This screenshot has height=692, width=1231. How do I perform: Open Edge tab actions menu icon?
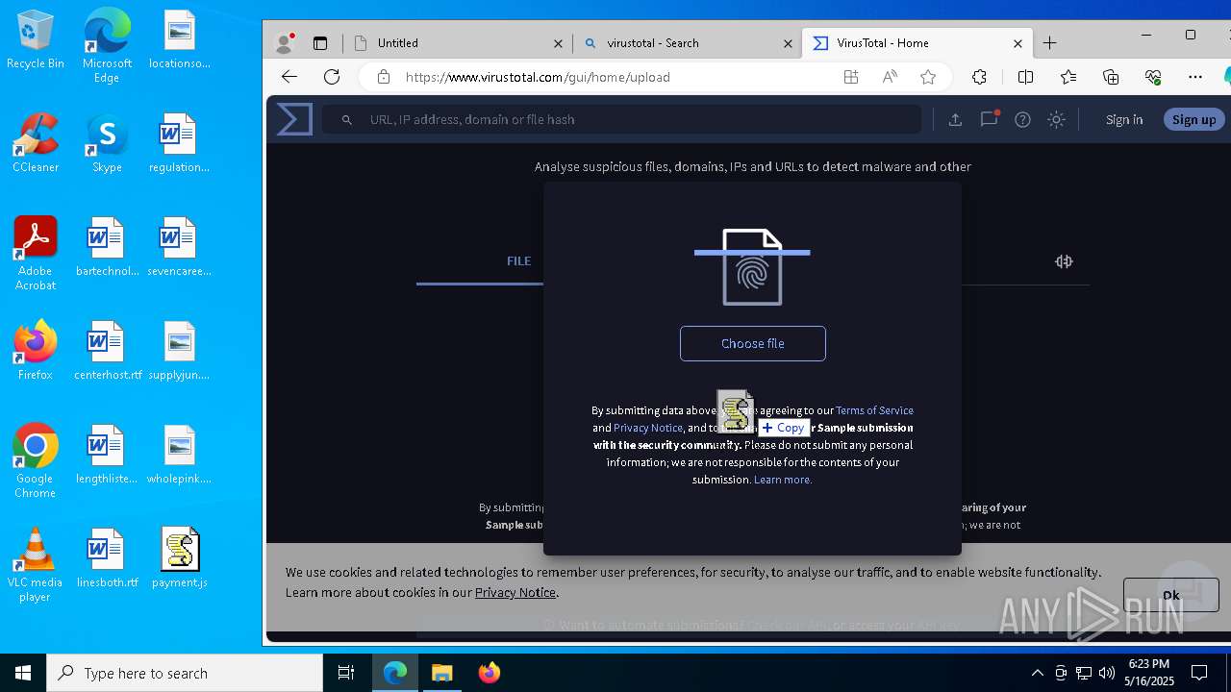[x=320, y=43]
